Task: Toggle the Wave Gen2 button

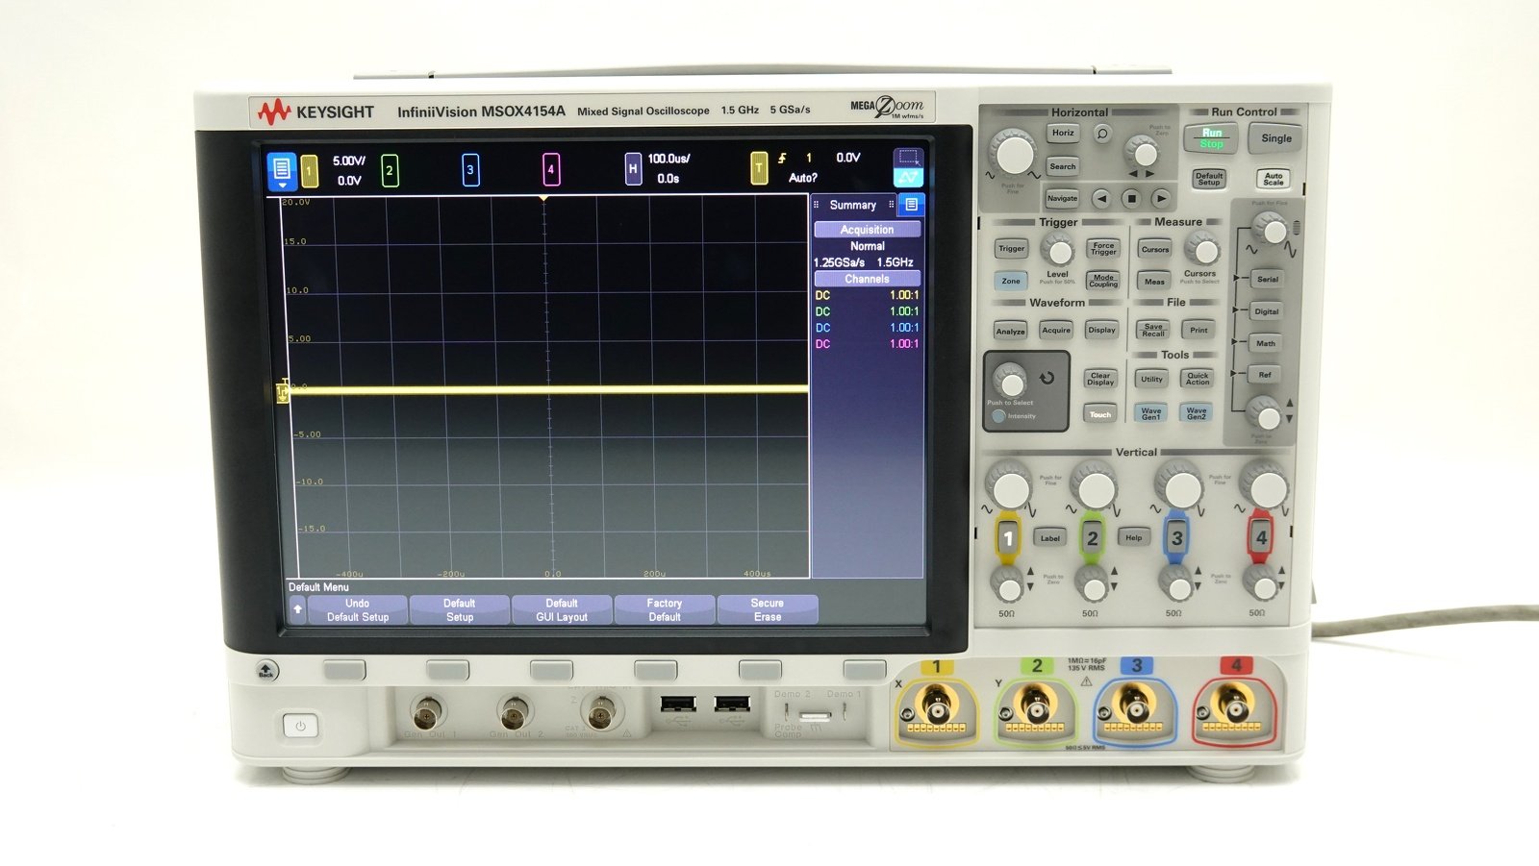Action: click(x=1197, y=414)
